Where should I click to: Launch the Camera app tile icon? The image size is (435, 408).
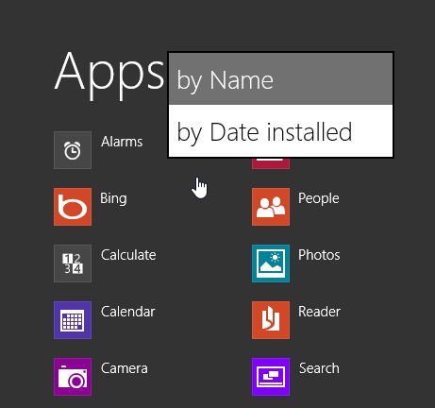(73, 377)
